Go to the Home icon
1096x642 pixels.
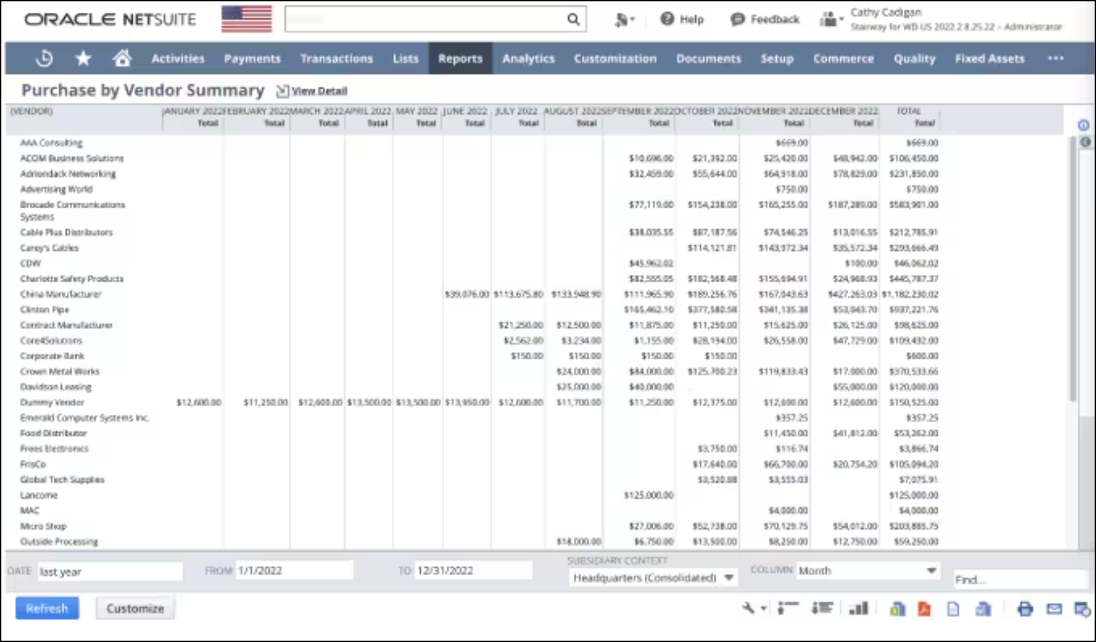(122, 59)
